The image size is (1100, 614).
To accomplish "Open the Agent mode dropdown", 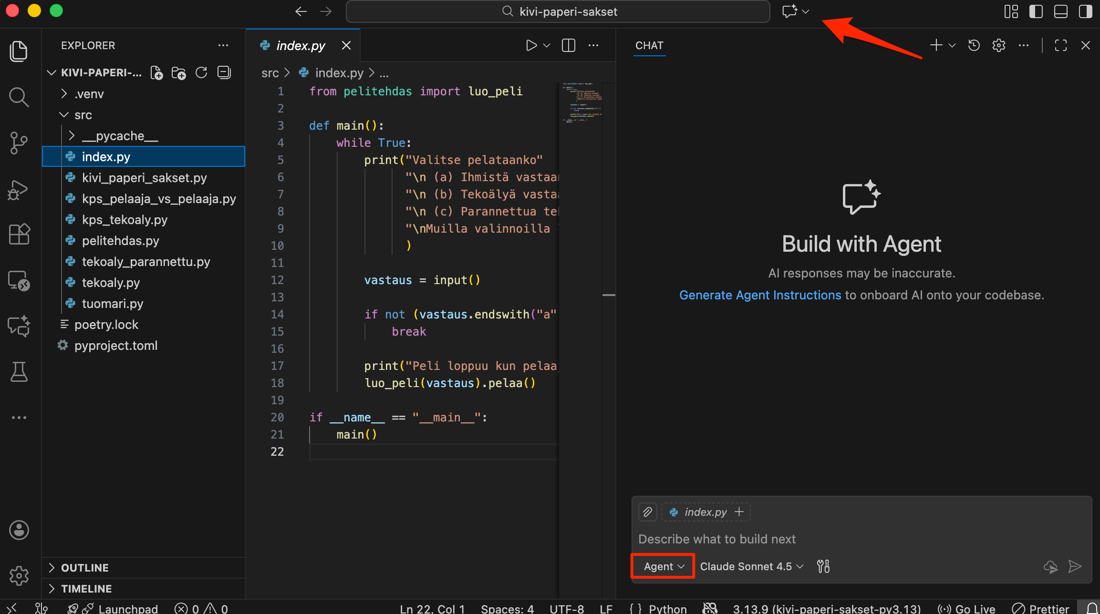I will (664, 566).
